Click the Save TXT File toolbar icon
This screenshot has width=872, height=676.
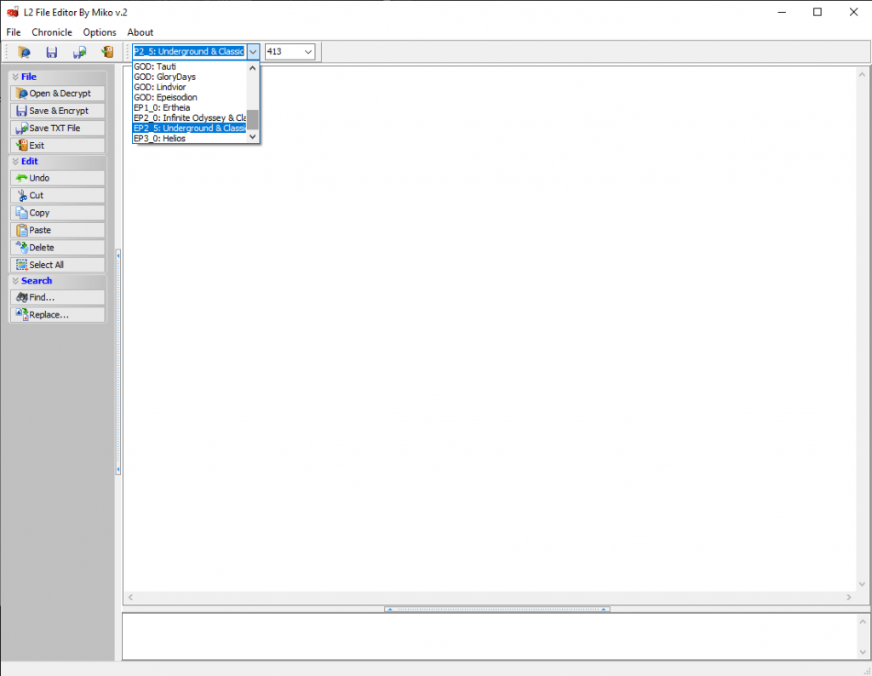(78, 51)
